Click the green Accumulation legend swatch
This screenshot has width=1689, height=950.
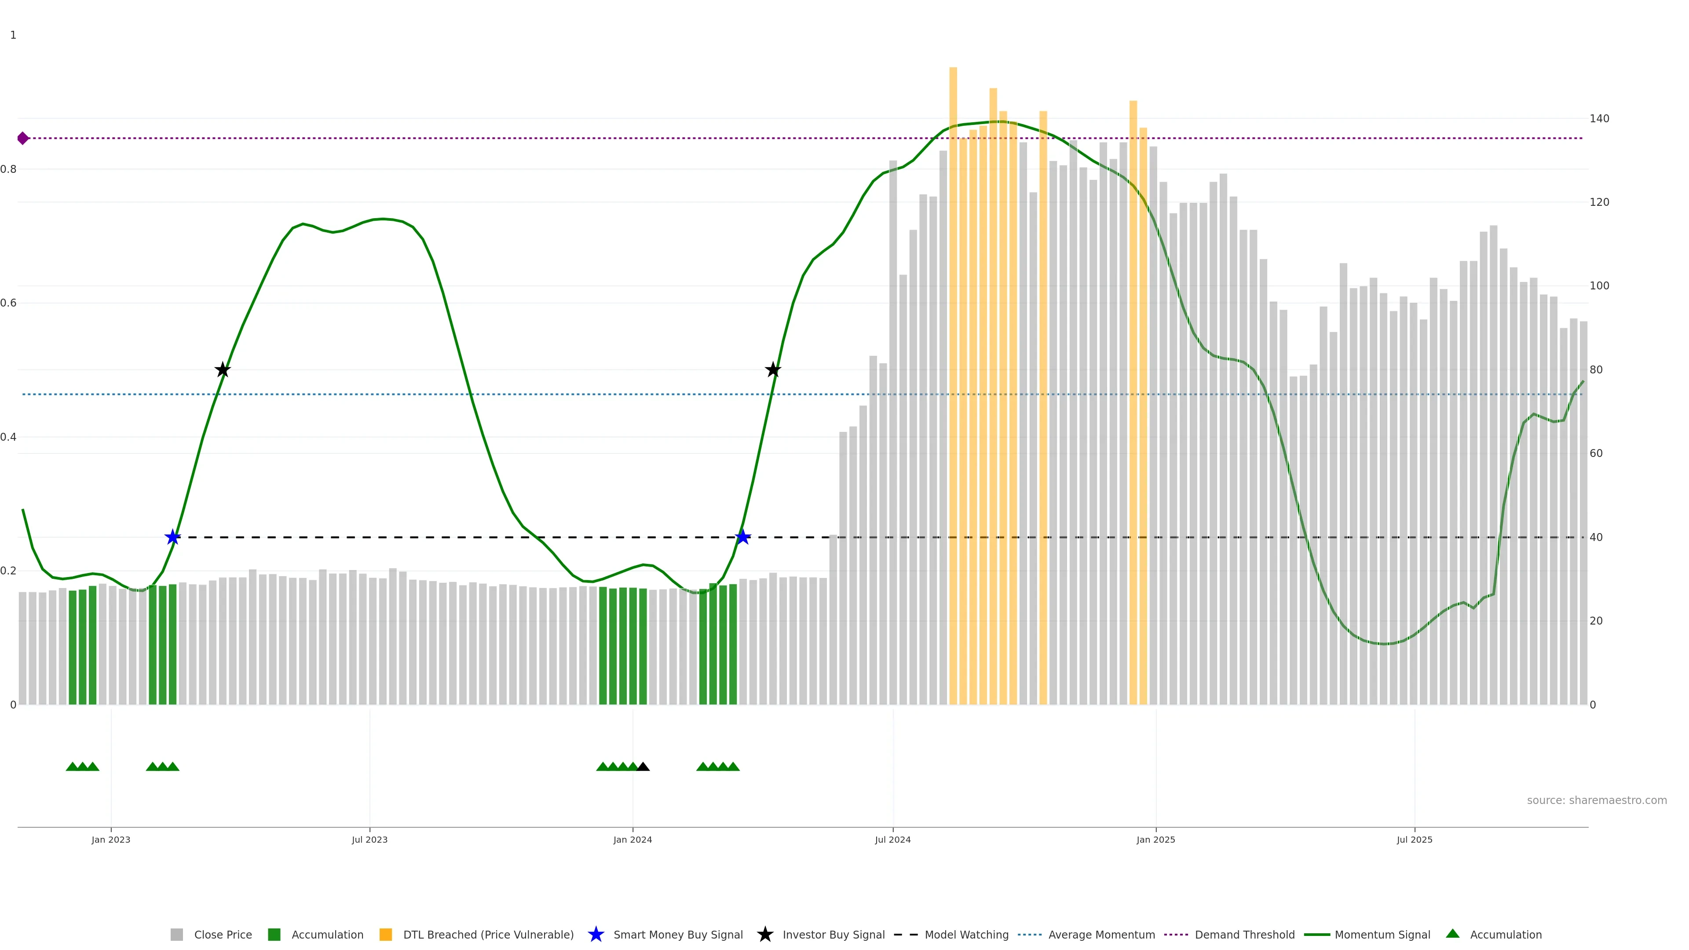click(x=274, y=934)
